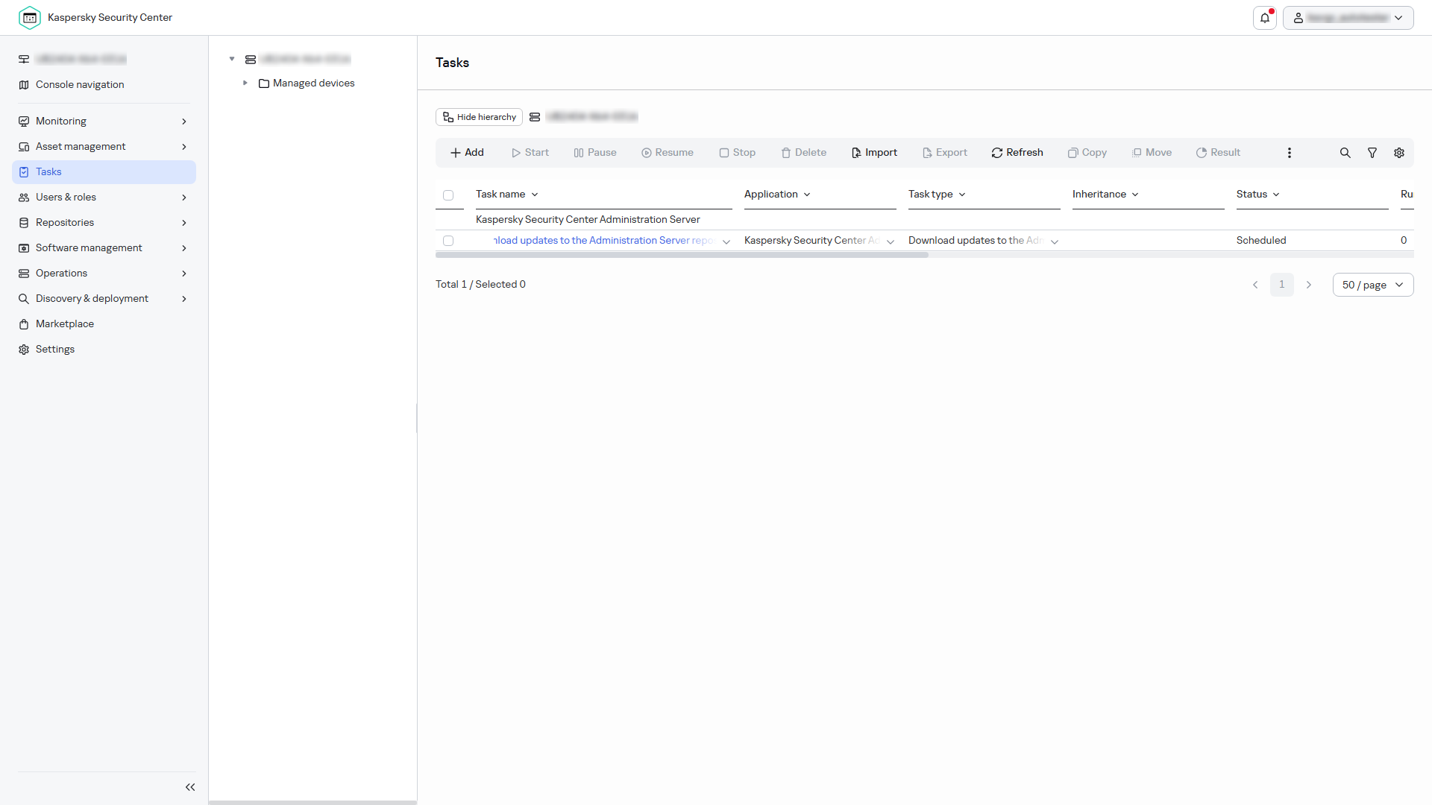1432x805 pixels.
Task: Open the three-dot more actions menu
Action: [x=1289, y=153]
